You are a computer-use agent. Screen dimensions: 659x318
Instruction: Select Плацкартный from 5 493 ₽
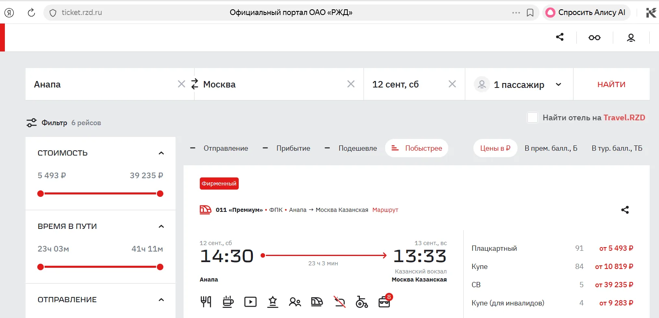click(552, 248)
